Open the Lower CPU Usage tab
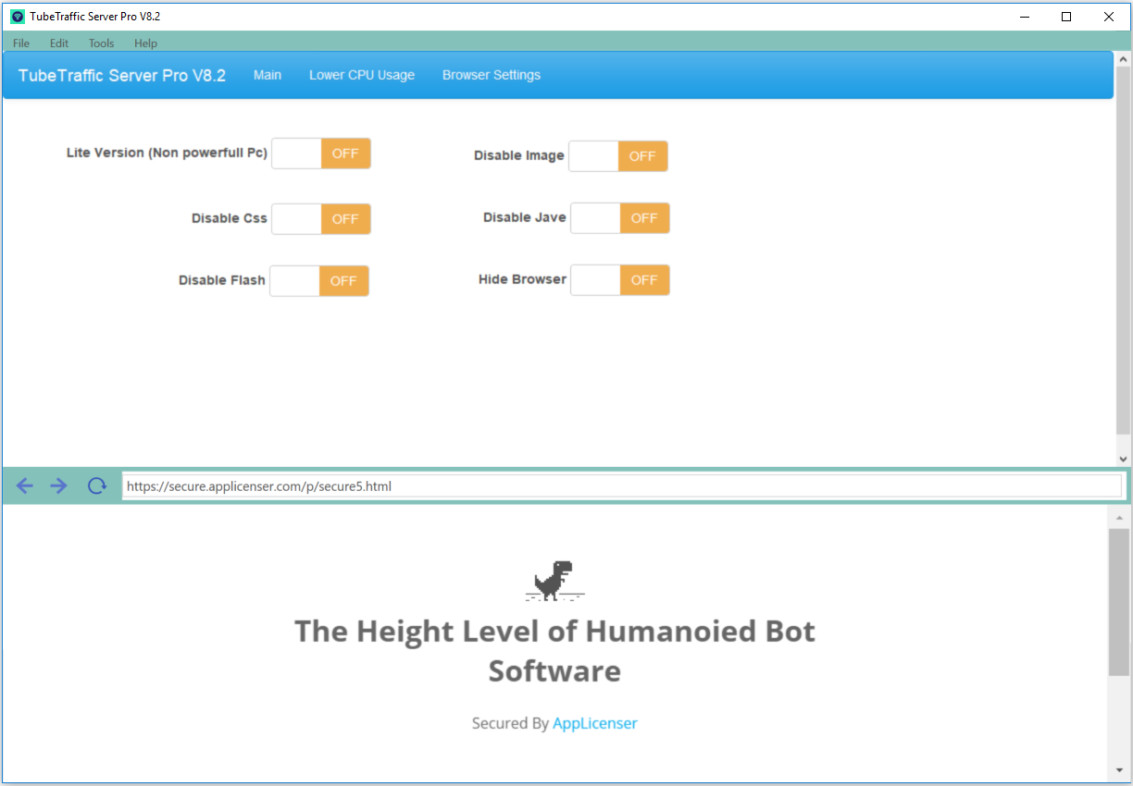The width and height of the screenshot is (1133, 786). tap(362, 75)
